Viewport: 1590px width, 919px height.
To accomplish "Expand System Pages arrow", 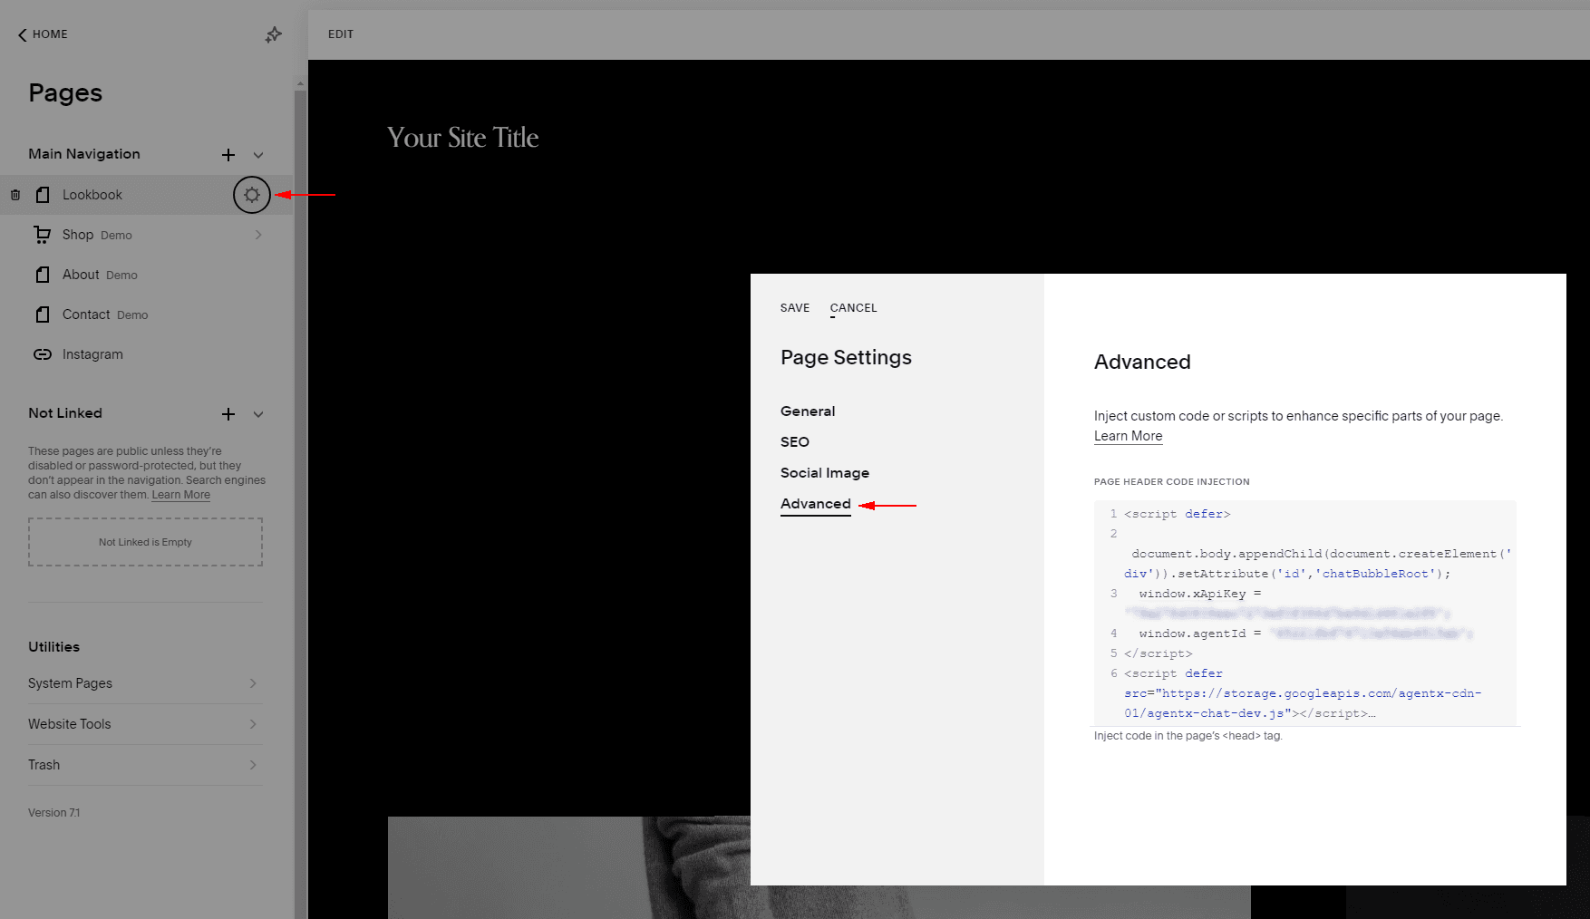I will click(253, 683).
